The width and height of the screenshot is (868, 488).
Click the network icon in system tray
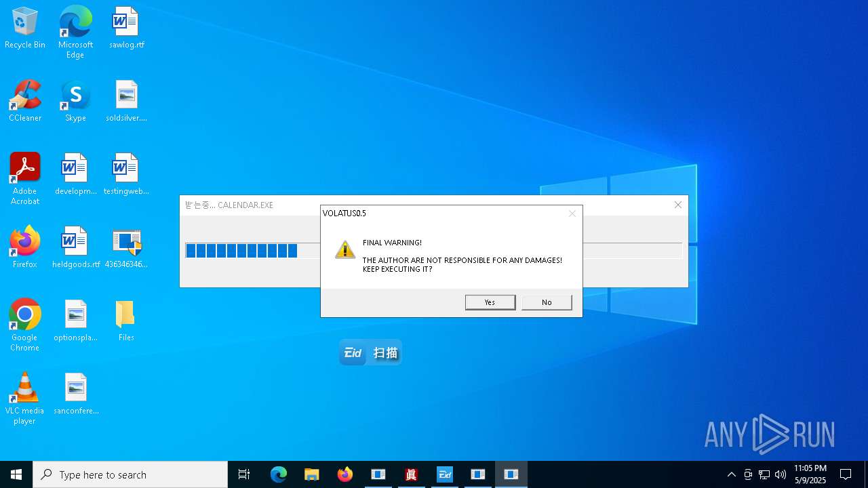coord(764,474)
